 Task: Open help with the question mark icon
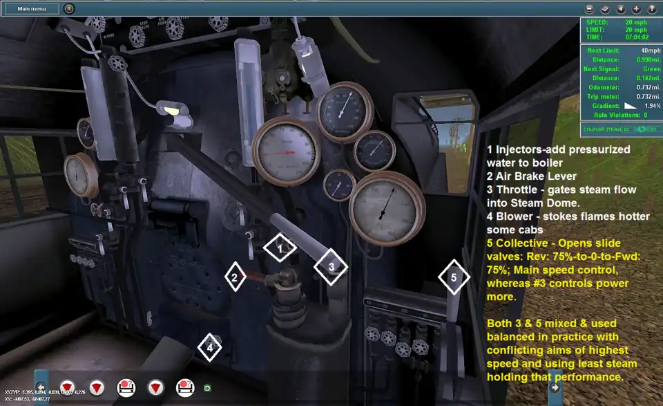coord(651,9)
